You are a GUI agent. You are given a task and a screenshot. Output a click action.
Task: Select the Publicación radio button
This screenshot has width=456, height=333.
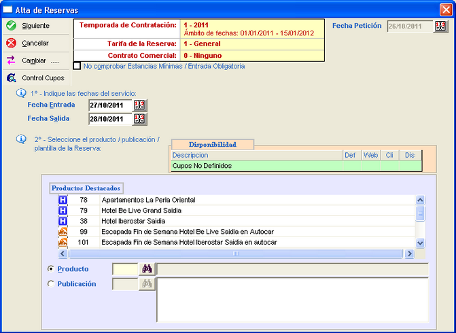point(51,283)
